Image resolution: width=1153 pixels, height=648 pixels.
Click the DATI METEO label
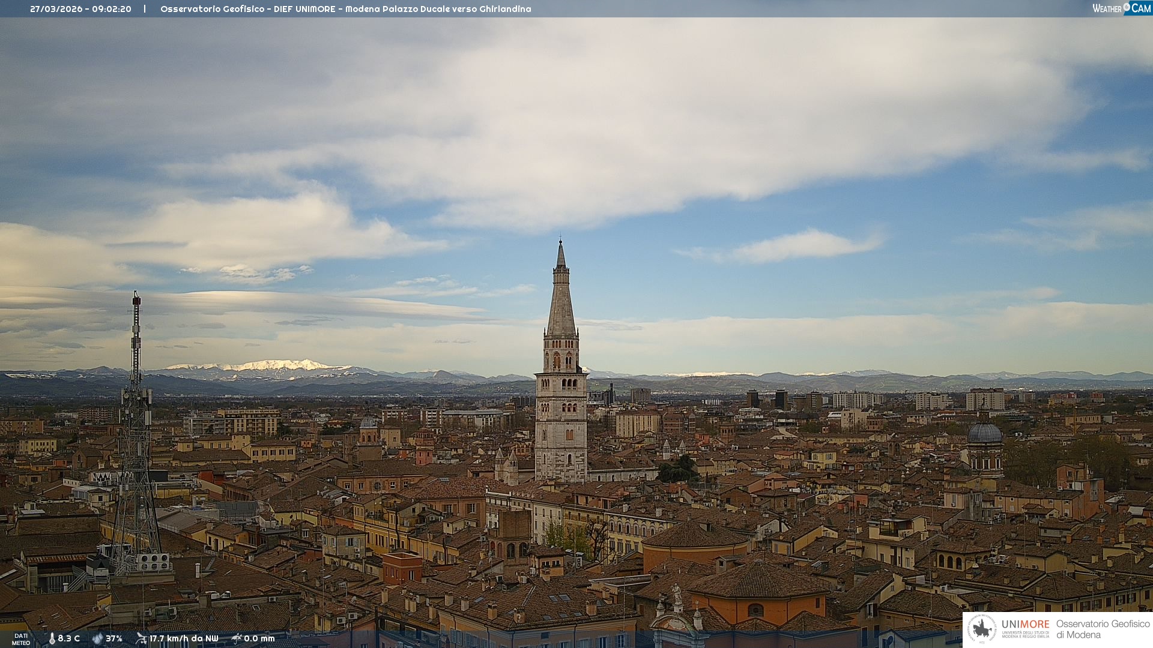pos(21,639)
